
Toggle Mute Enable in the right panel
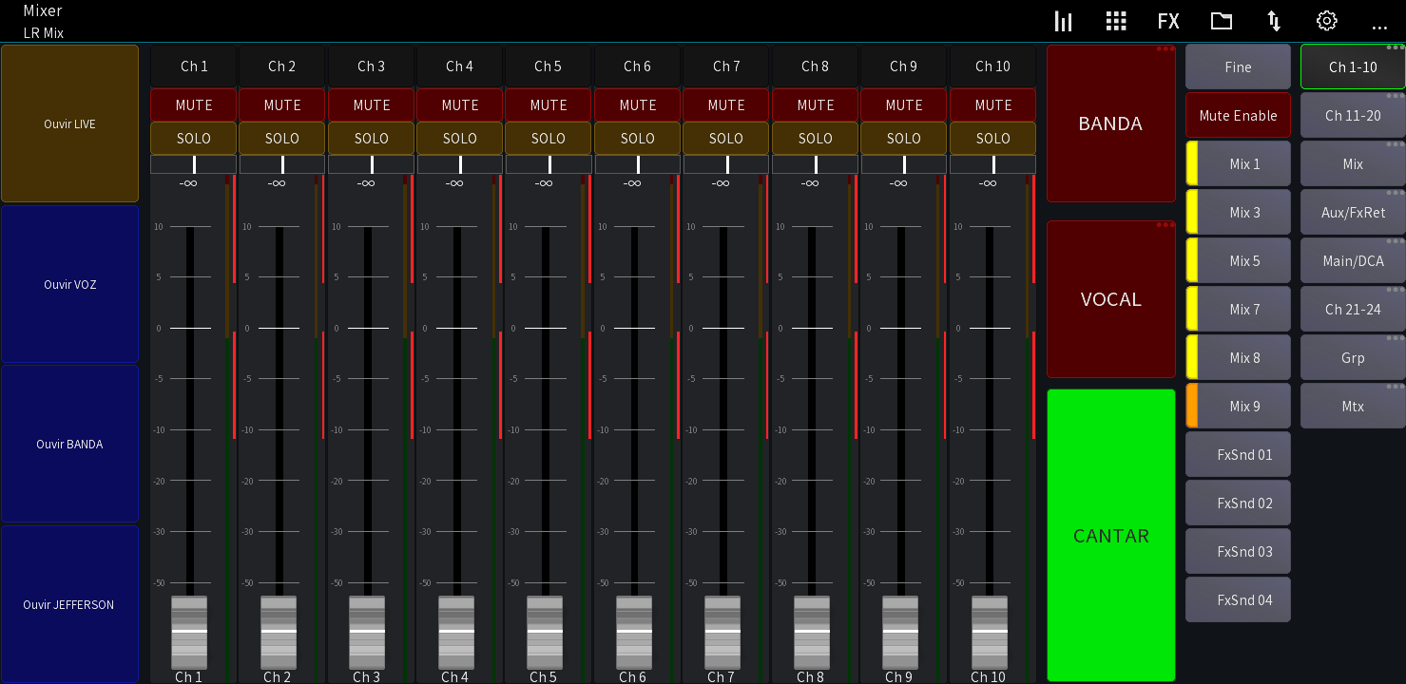coord(1238,115)
